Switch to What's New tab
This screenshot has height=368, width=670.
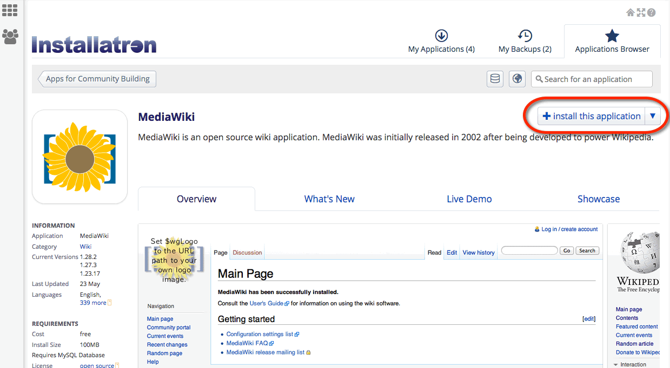coord(329,199)
